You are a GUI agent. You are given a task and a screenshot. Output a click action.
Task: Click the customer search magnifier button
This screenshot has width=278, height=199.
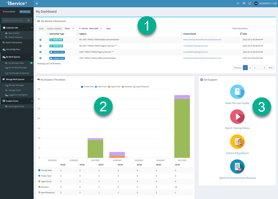(29, 20)
